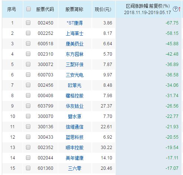Open the 上海莱士 stock link
This screenshot has width=183, height=175.
(x=74, y=33)
